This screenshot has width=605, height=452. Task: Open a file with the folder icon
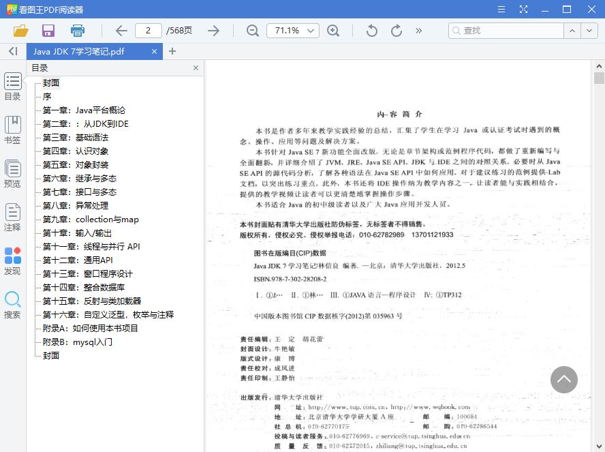[21, 31]
